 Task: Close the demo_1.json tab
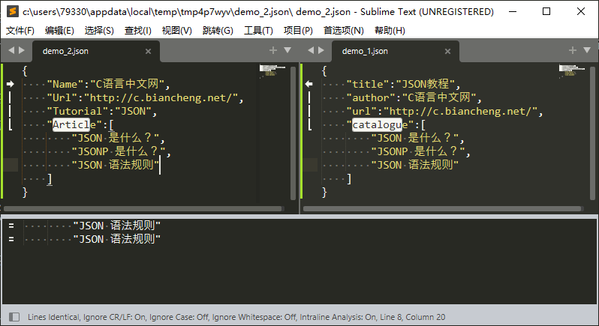447,51
